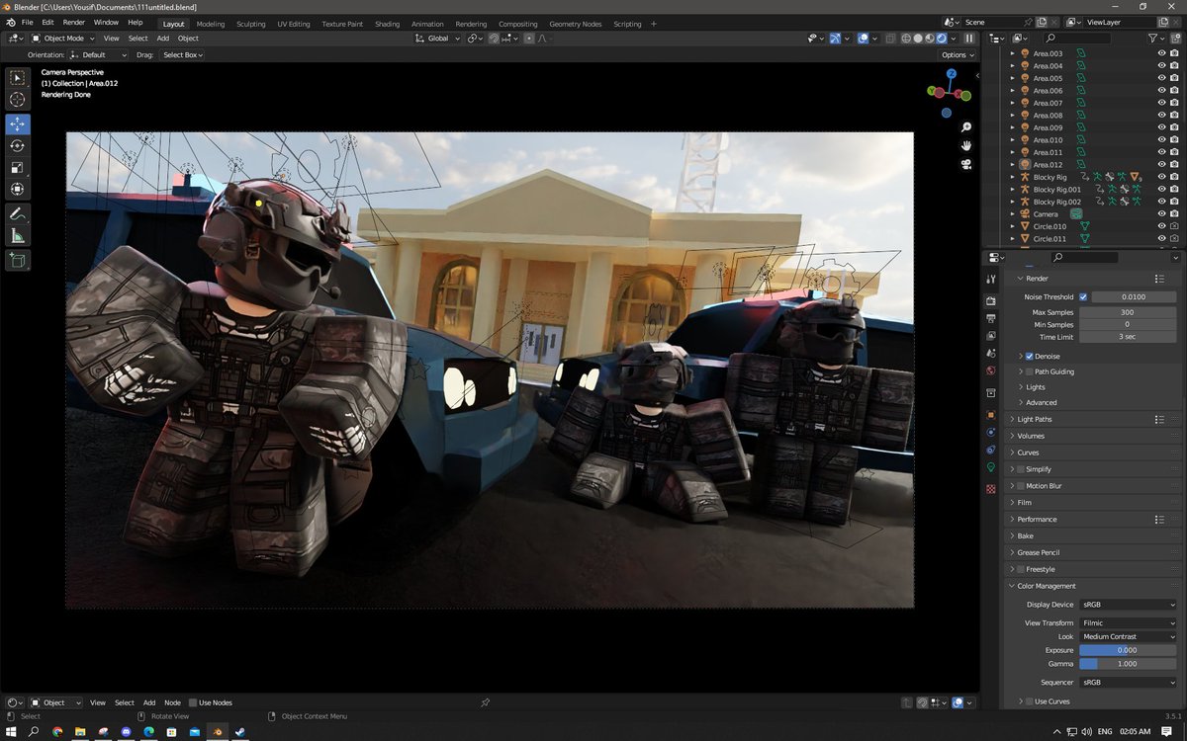Check the Use Curves option
The image size is (1187, 741).
[x=1030, y=701]
